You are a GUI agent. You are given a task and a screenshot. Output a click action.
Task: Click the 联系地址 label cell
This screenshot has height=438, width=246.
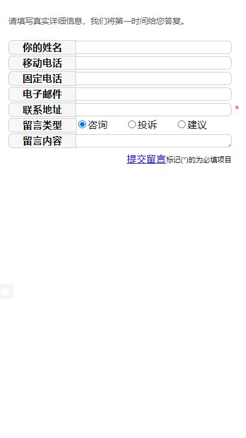coord(42,110)
